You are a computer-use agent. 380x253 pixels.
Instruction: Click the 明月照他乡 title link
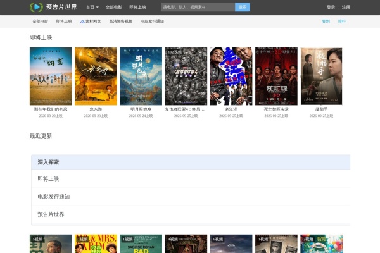(141, 109)
